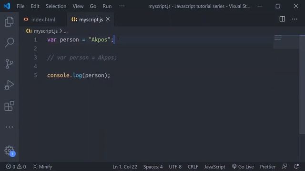305x171 pixels.
Task: Restore down the VS Code window
Action: pos(278,6)
